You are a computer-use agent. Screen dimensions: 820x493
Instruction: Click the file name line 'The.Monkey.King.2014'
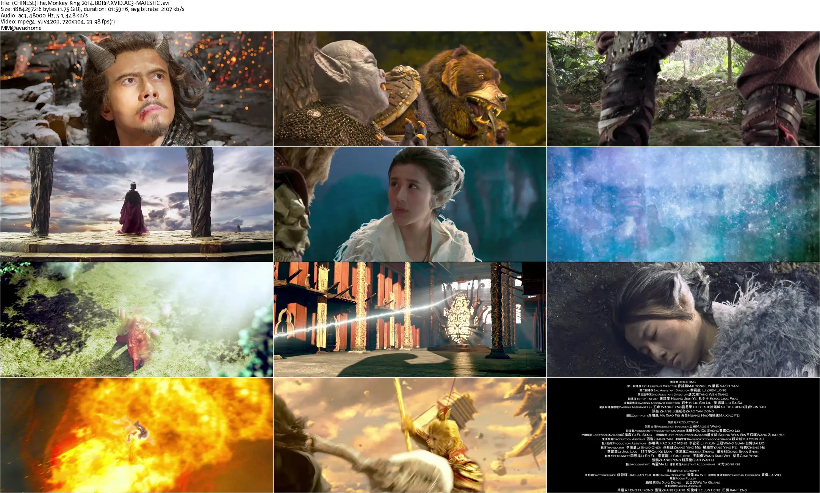pyautogui.click(x=85, y=3)
